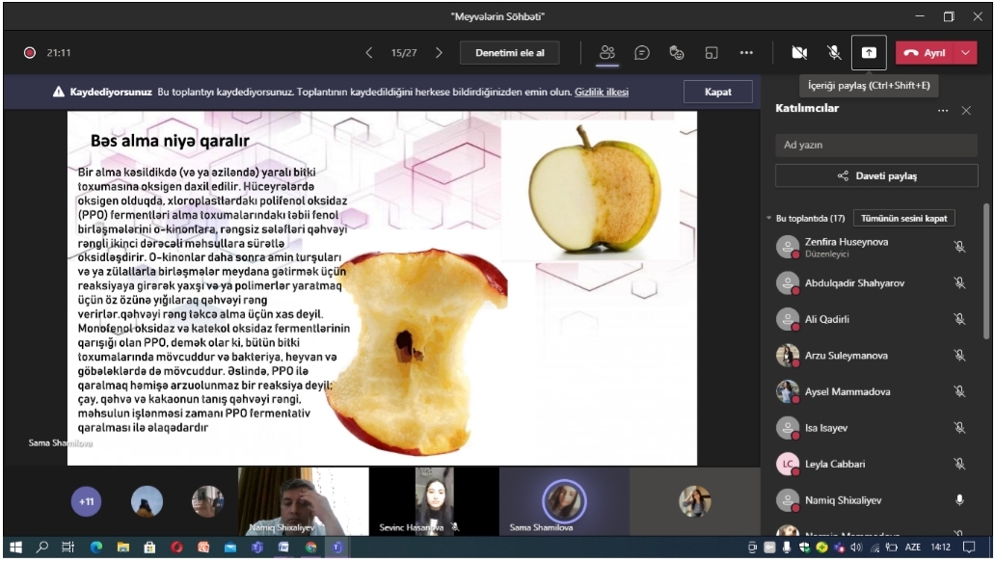Screen dimensions: 995x562
Task: Click the 'Ad yazın' search field
Action: point(875,145)
